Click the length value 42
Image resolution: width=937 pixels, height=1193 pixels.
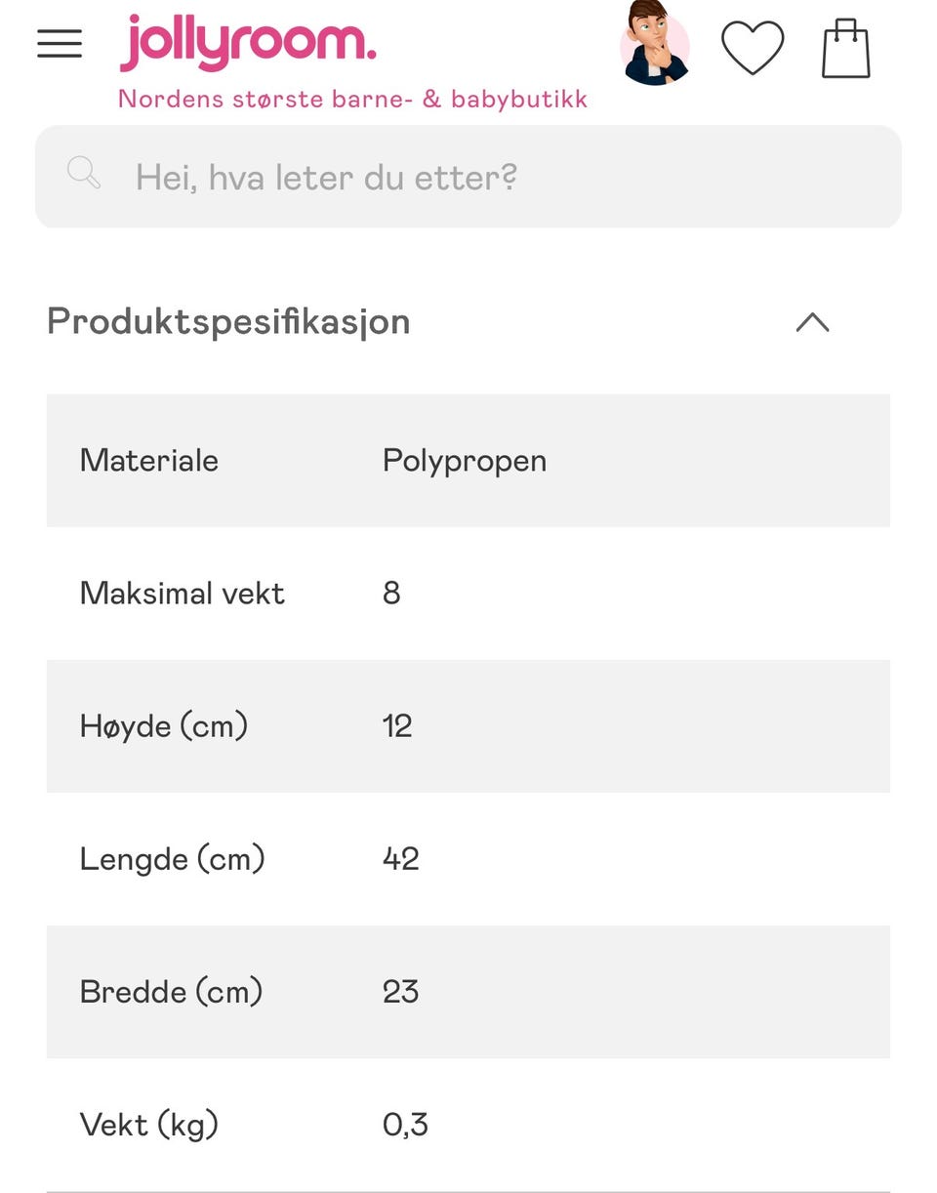[400, 859]
